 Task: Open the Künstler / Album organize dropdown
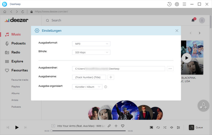(x=87, y=87)
